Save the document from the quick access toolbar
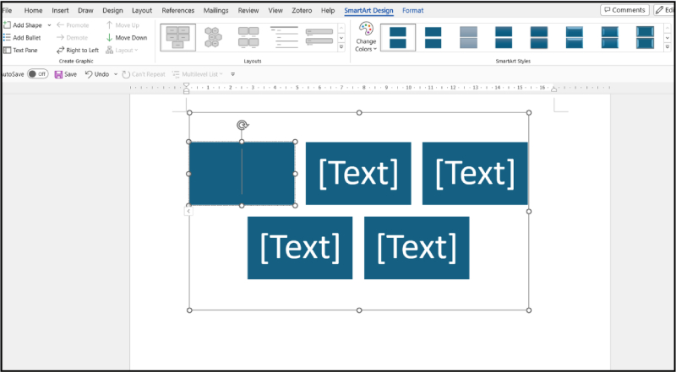Image resolution: width=676 pixels, height=372 pixels. point(65,74)
